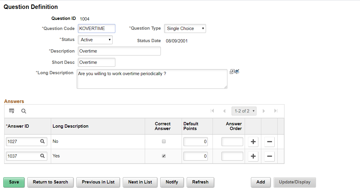Click the Find magnifier in Answers toolbar
This screenshot has height=193, width=360.
click(x=24, y=111)
